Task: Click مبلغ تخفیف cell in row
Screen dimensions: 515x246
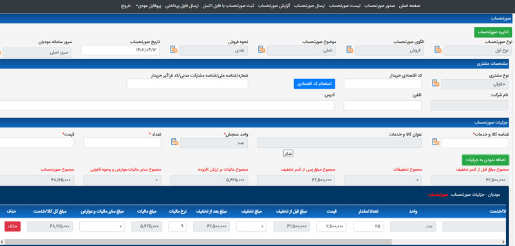Action: 251,226
